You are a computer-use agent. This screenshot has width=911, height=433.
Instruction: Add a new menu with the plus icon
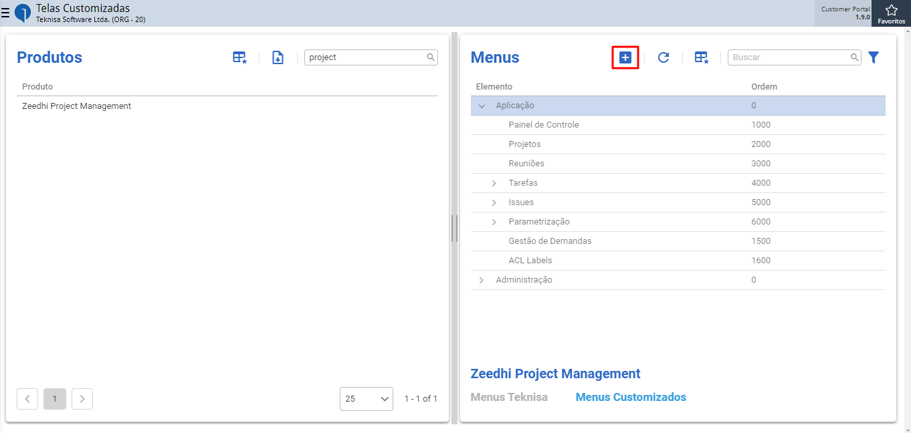625,57
